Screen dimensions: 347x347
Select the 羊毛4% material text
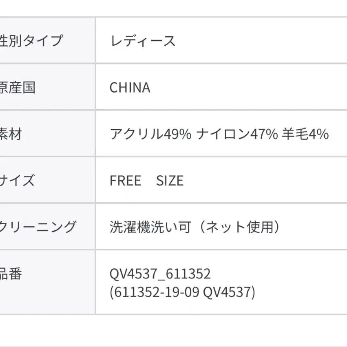(305, 134)
